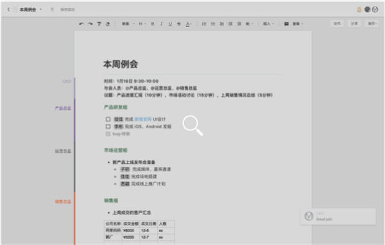385x245 pixels.
Task: Toggle underline formatting
Action: [x=170, y=24]
